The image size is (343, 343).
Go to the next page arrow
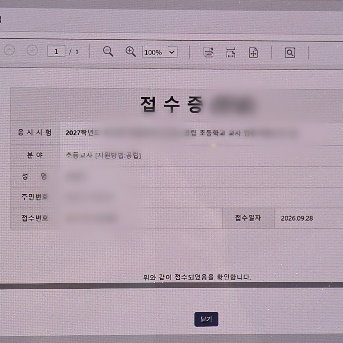coord(32,51)
